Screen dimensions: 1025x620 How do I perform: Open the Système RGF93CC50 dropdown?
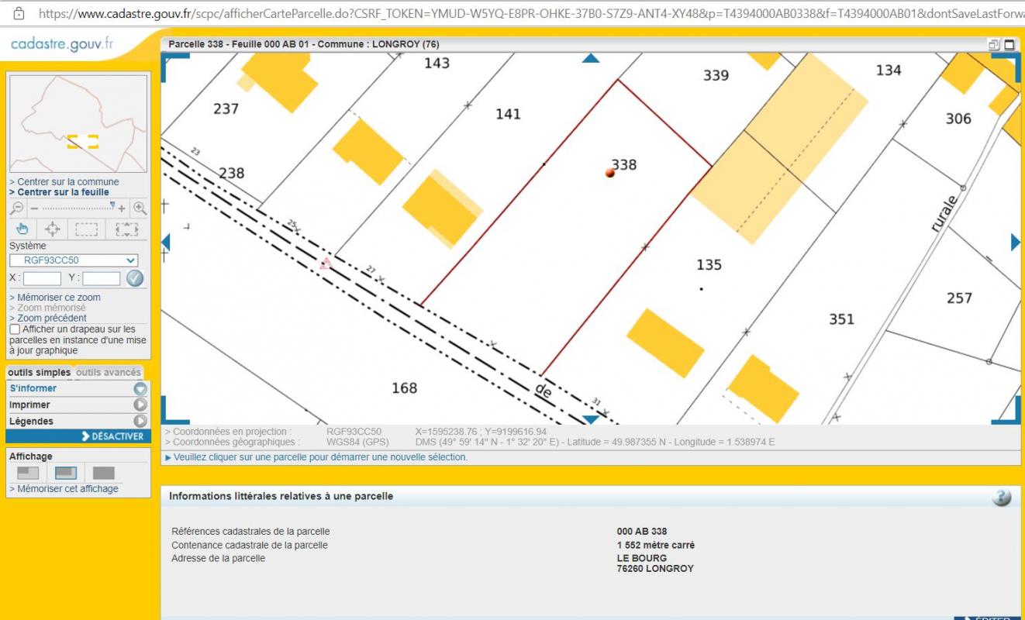pos(74,260)
